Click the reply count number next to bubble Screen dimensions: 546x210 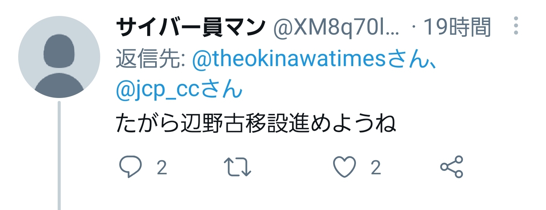tap(162, 167)
